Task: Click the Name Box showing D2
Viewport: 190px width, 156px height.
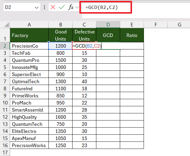Action: (x=22, y=7)
